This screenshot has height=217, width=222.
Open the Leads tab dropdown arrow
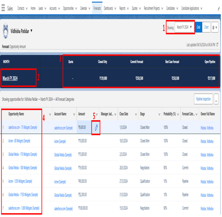coord(45,8)
